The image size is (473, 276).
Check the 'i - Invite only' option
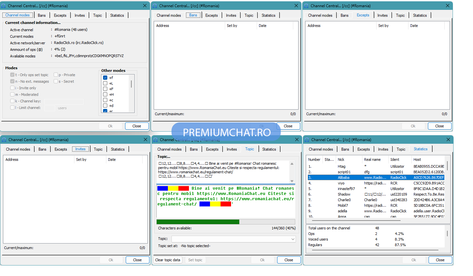[13, 88]
